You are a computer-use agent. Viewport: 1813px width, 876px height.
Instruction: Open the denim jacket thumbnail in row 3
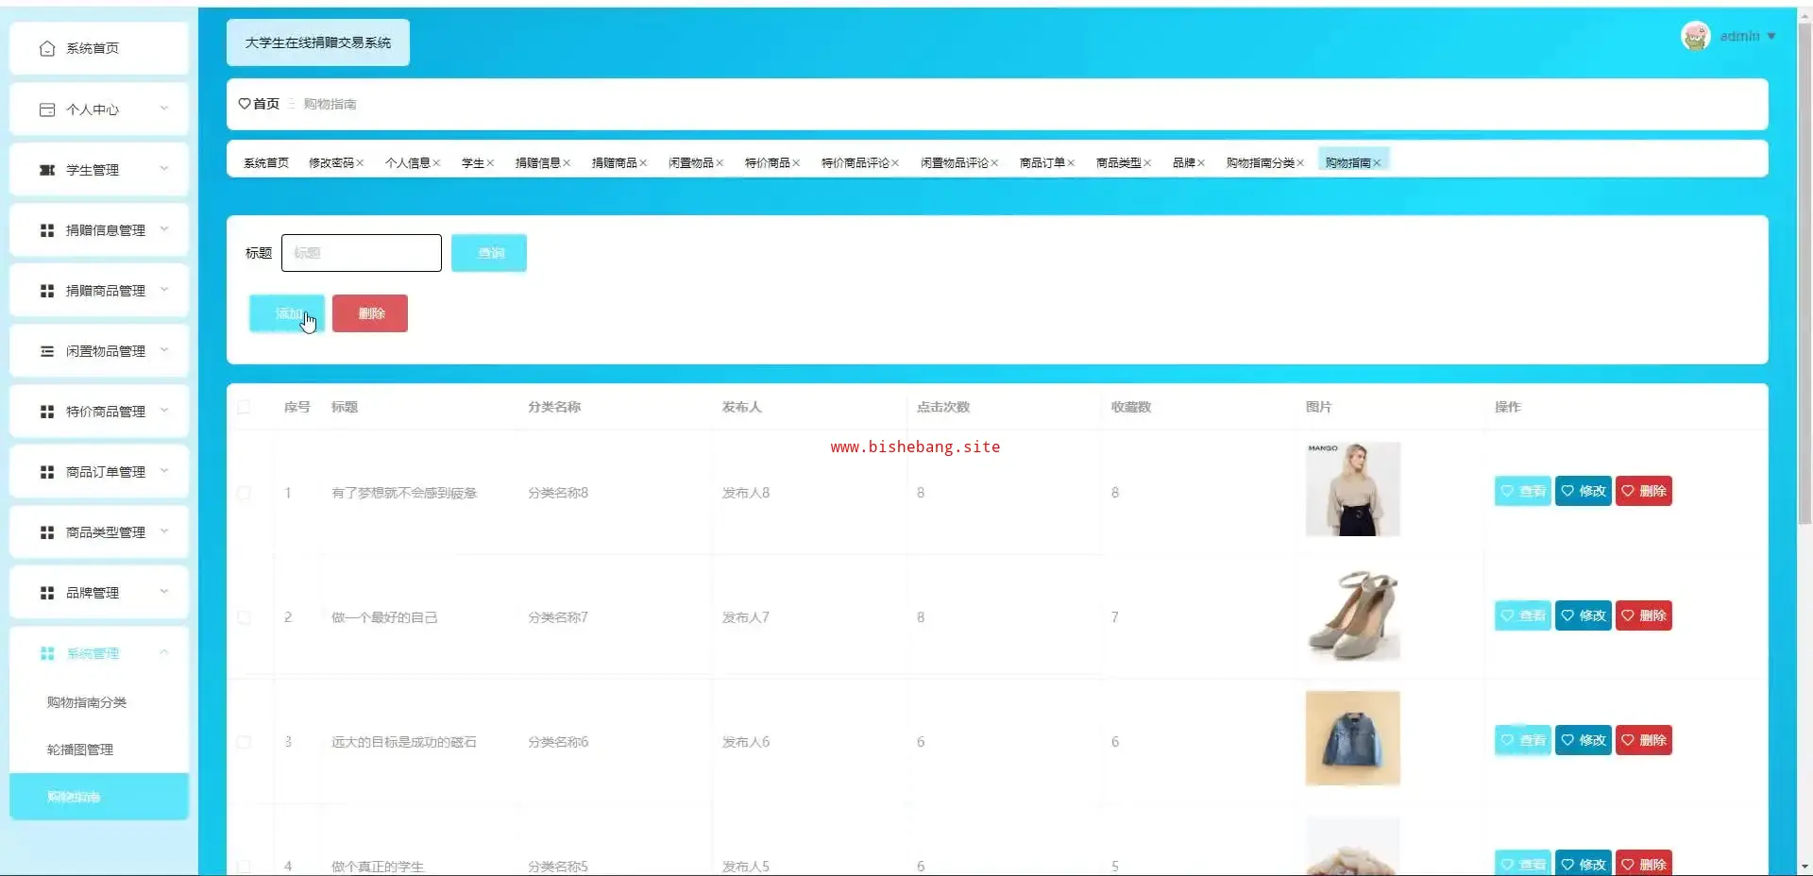pyautogui.click(x=1353, y=738)
